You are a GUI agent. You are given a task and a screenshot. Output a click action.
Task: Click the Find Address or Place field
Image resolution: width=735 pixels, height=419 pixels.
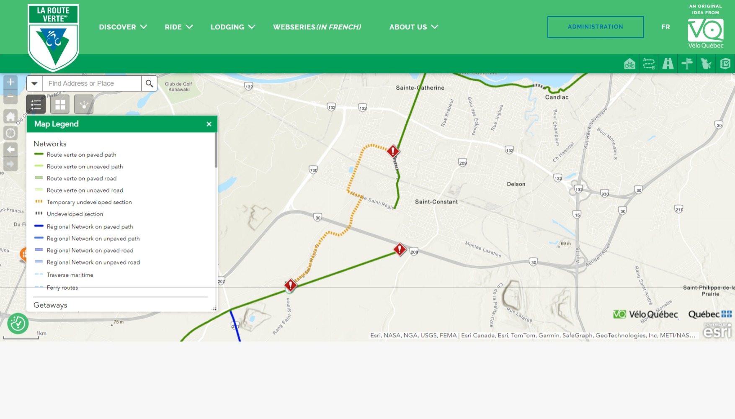[x=92, y=84]
